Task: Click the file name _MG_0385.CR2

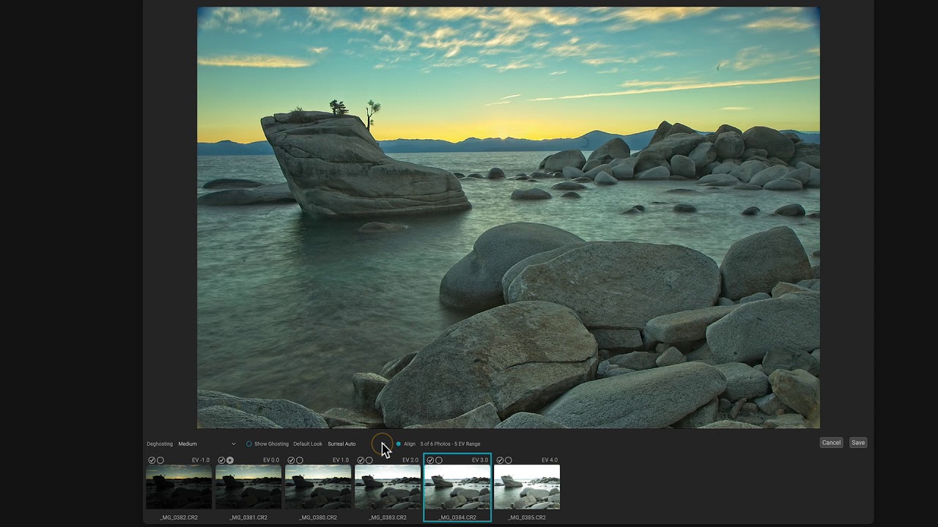Action: pyautogui.click(x=527, y=517)
